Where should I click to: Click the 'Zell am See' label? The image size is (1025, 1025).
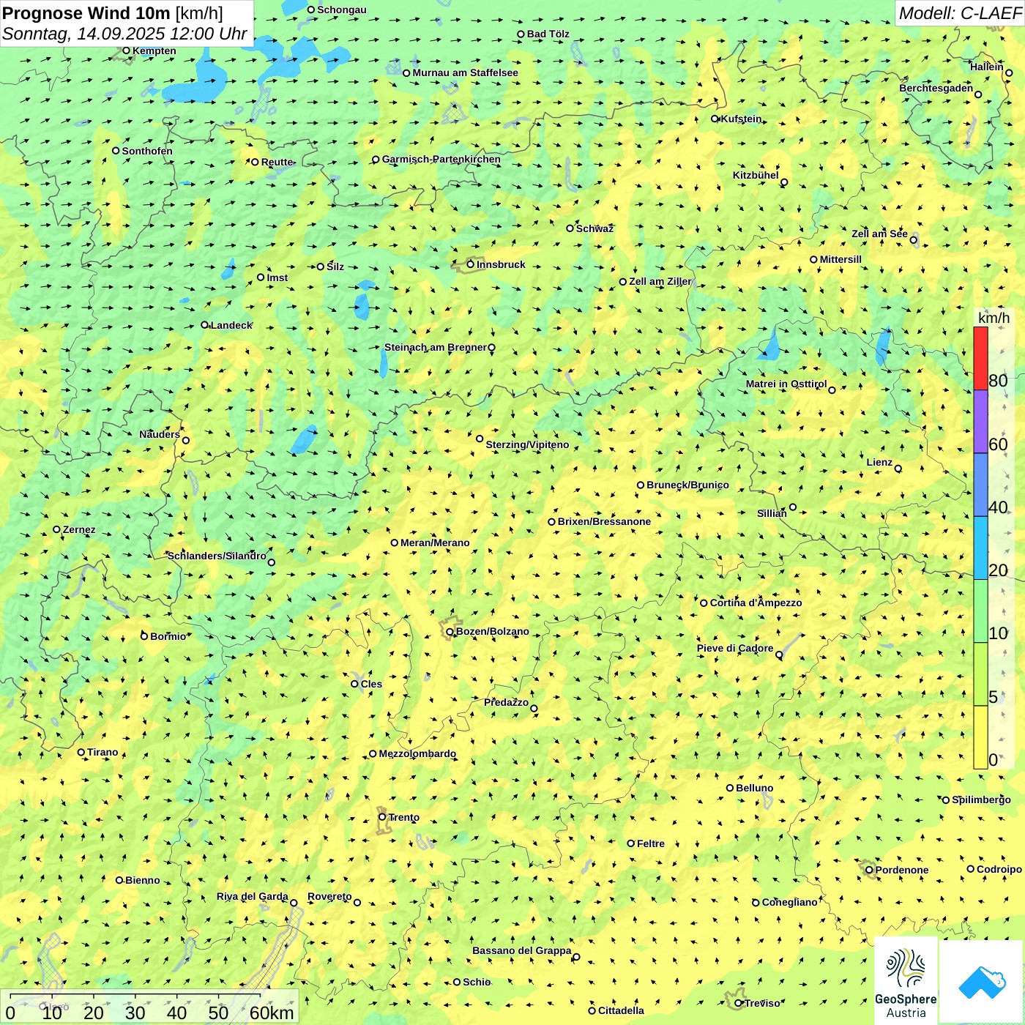(x=879, y=234)
